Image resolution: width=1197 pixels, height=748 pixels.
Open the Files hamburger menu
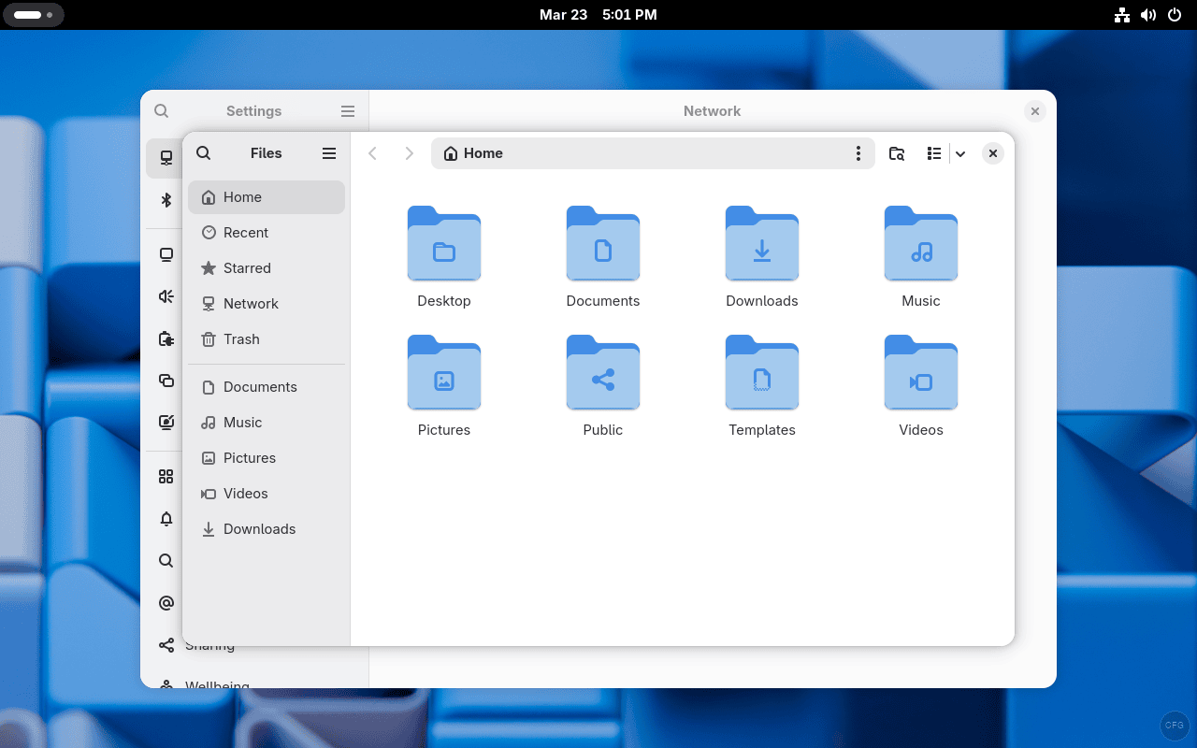pos(328,152)
